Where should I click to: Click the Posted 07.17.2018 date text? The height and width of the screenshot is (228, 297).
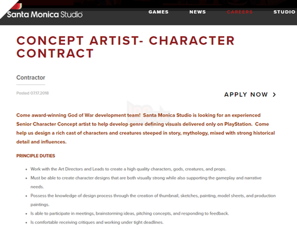point(33,93)
